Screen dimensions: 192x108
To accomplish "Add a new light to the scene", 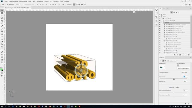I will point(177,55).
